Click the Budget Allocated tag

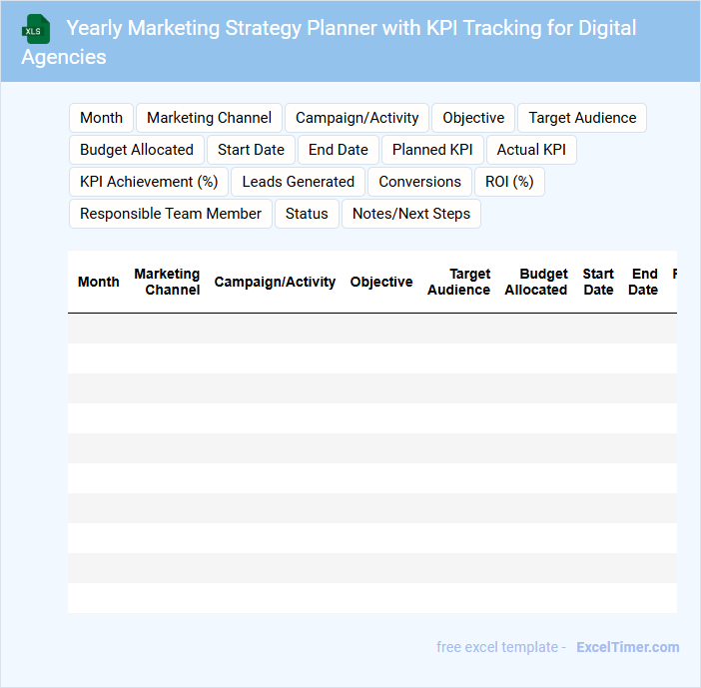coord(137,150)
